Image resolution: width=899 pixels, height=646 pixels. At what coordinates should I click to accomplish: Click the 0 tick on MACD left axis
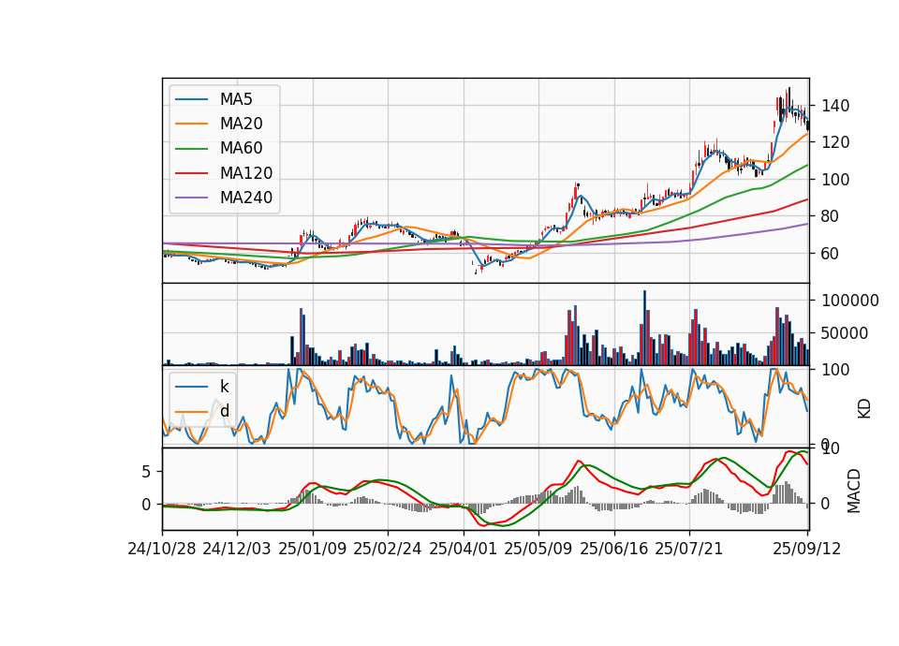pos(146,505)
